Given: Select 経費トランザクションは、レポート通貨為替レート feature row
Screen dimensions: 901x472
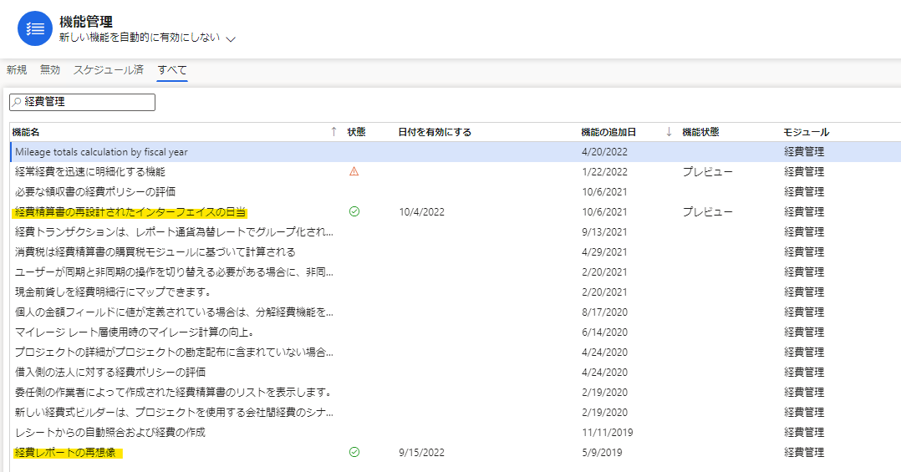Looking at the screenshot, I should point(174,232).
